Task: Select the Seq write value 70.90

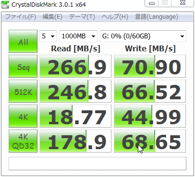Action: pos(150,66)
